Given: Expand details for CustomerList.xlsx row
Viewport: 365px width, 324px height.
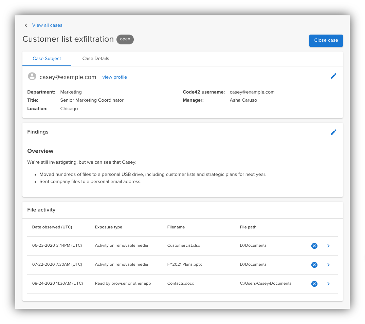Looking at the screenshot, I should point(328,246).
